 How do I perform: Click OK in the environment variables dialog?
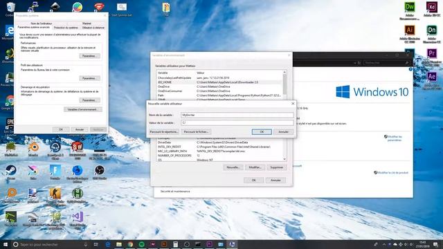(x=254, y=180)
